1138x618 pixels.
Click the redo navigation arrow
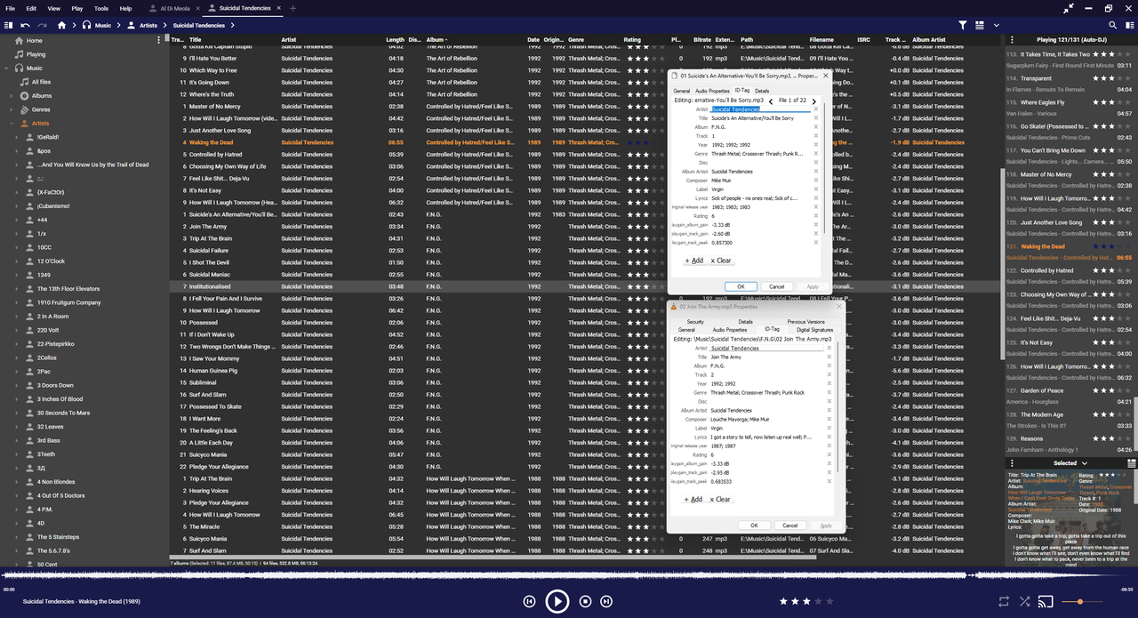pos(42,25)
